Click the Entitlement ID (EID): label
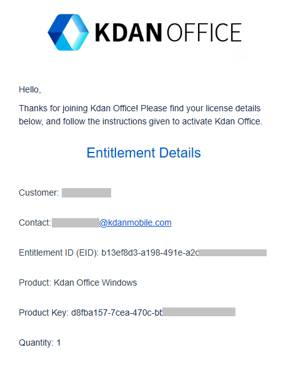281x365 pixels. click(x=59, y=252)
